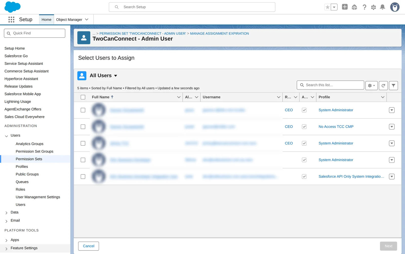Viewport: 405px width, 254px height.
Task: Select the Salesforce API Only user checkbox
Action: [x=83, y=176]
